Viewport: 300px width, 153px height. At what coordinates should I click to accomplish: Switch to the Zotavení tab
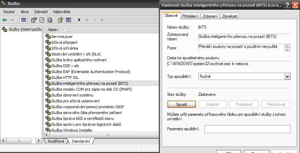[x=210, y=16]
